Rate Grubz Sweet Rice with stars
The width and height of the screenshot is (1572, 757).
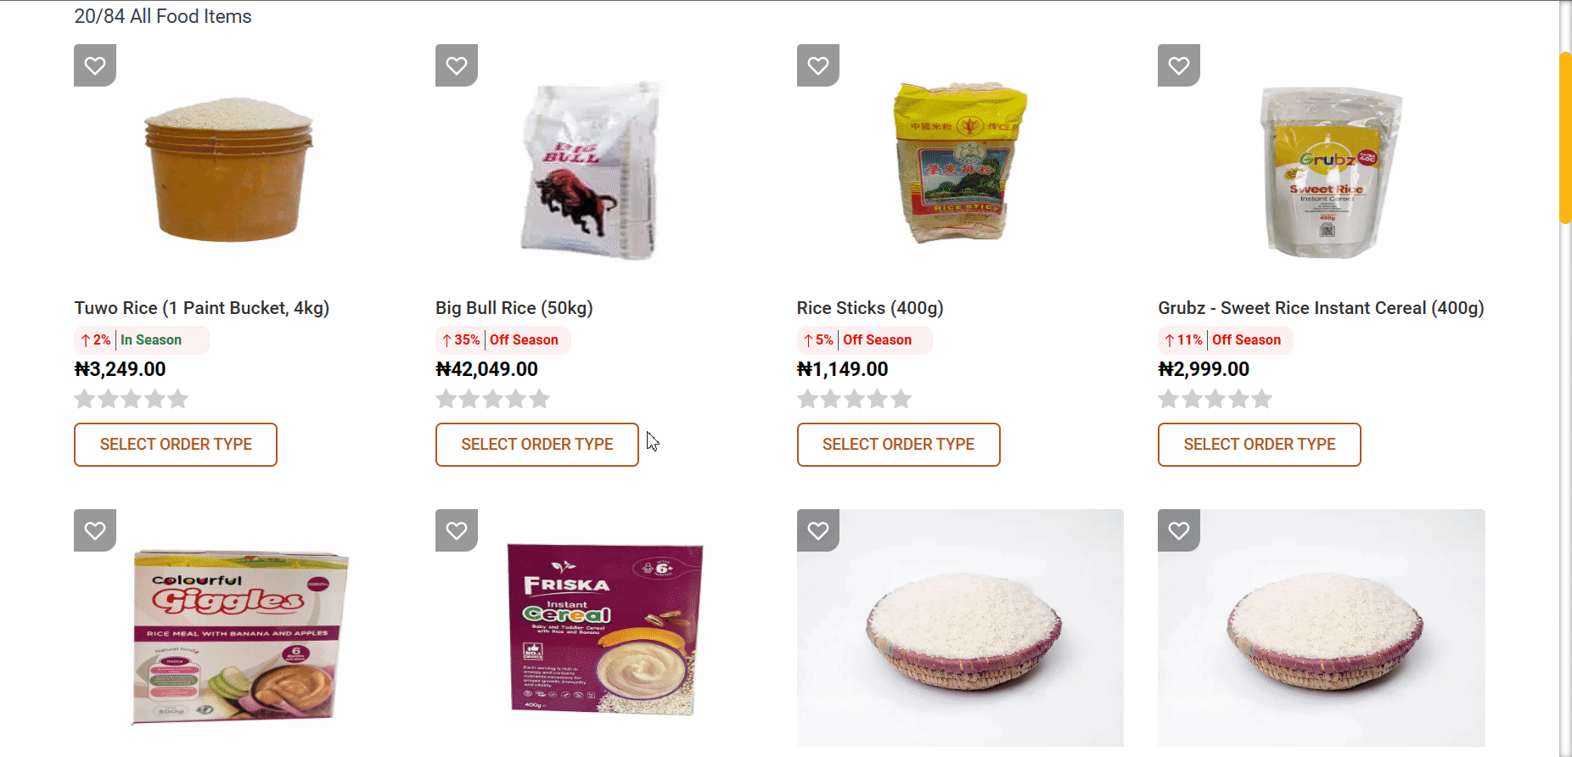tap(1215, 399)
